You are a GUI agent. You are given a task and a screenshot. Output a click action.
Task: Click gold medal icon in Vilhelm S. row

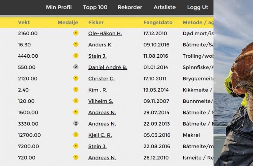(76, 101)
